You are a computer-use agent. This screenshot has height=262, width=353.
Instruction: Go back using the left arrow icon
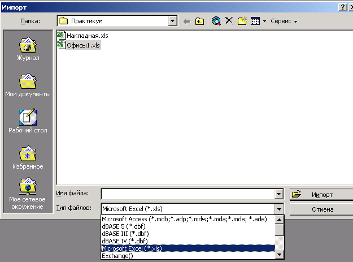click(187, 22)
